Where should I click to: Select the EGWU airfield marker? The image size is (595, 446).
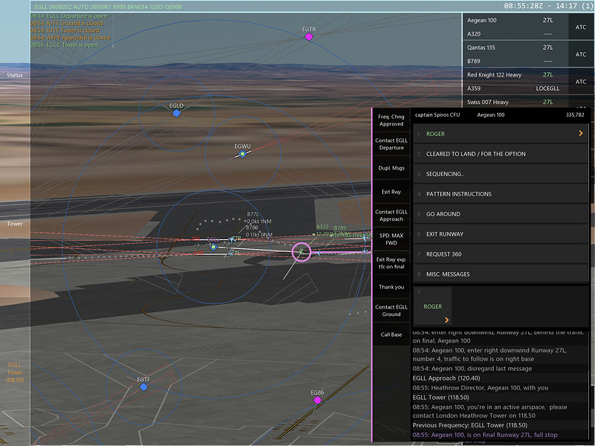(242, 154)
